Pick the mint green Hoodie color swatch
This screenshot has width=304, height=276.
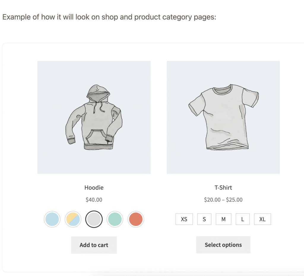coord(115,219)
